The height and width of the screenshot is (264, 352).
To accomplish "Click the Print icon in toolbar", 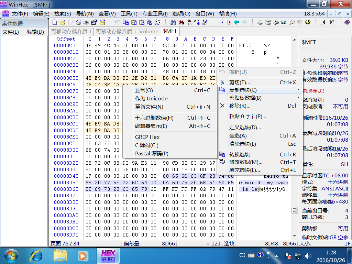I will (x=86, y=22).
